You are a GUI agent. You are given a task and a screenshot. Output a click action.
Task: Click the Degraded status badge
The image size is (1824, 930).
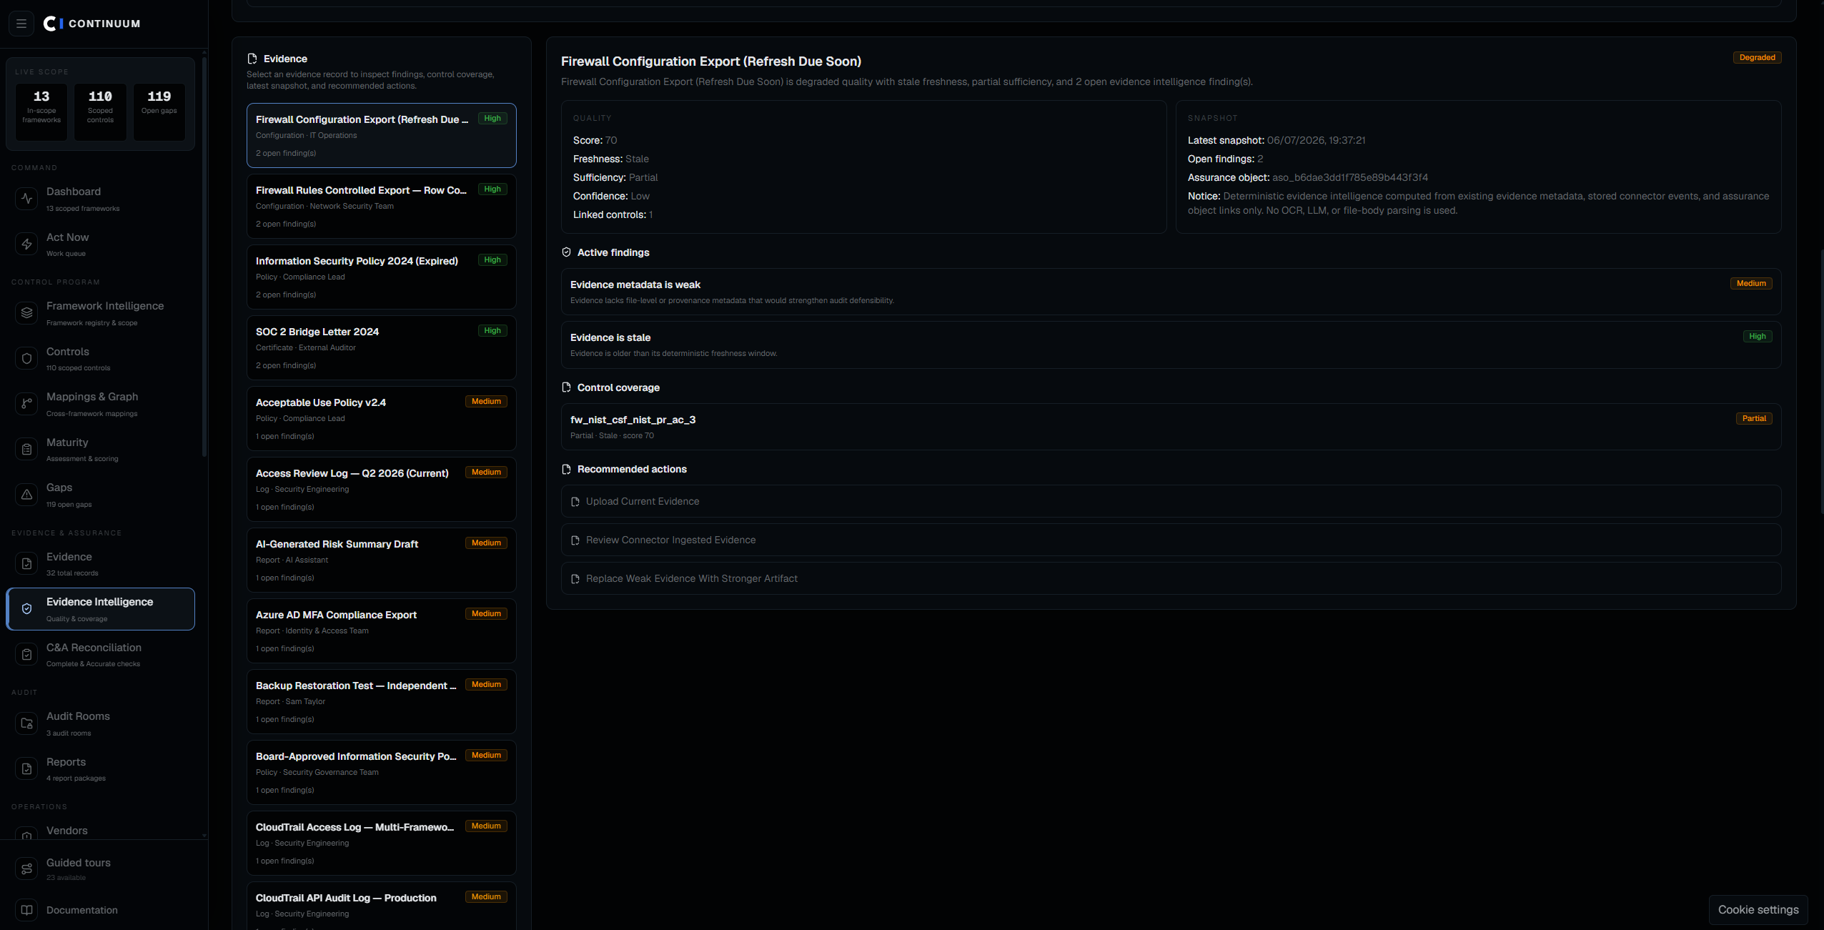pyautogui.click(x=1757, y=58)
